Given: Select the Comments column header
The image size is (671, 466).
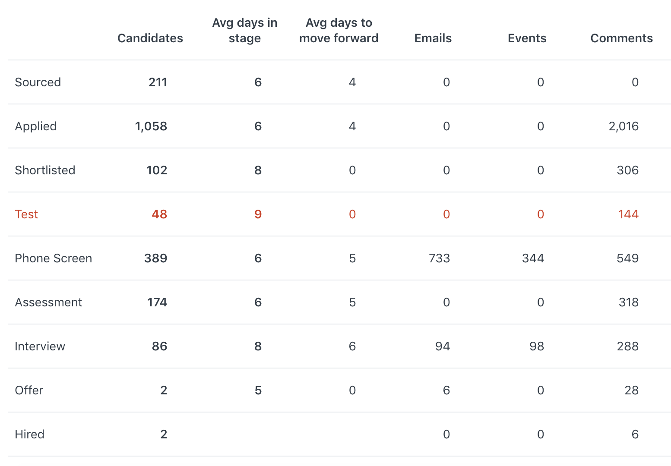Looking at the screenshot, I should [x=621, y=38].
